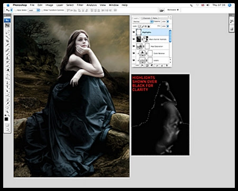Click the Levels adjustment thumbnail
Image resolution: width=238 pixels, height=191 pixels.
[x=142, y=60]
